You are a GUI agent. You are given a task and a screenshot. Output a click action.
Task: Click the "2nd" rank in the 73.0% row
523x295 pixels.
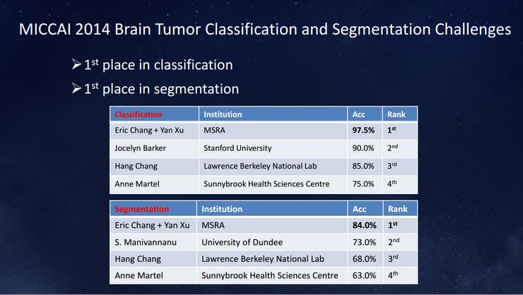[x=394, y=242]
